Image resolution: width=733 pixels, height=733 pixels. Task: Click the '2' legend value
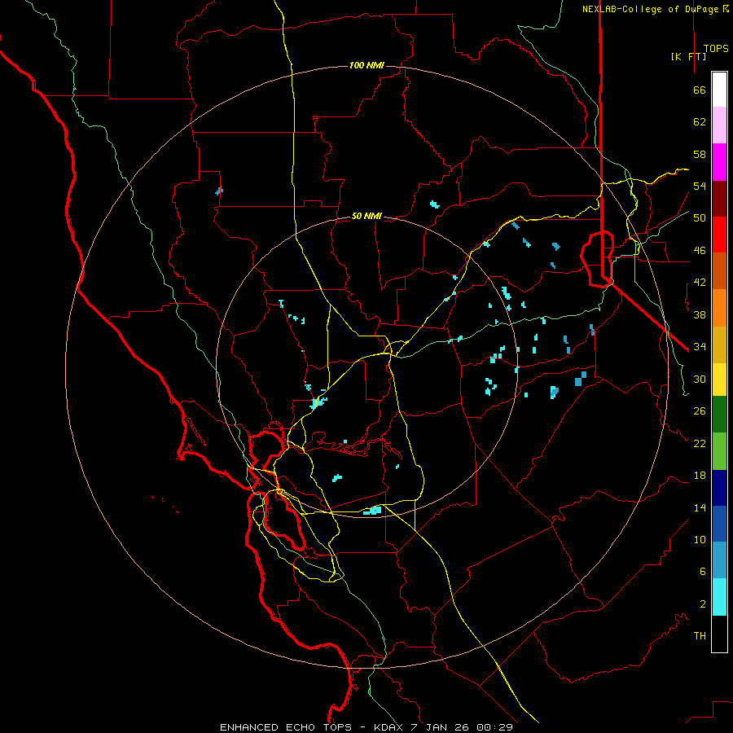(x=703, y=604)
